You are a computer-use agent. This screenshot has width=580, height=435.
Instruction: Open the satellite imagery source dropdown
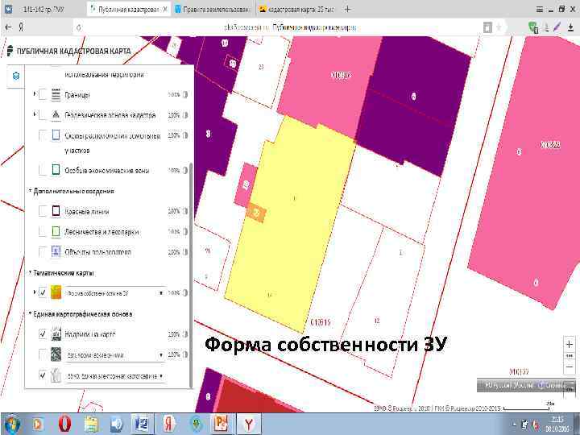(114, 354)
